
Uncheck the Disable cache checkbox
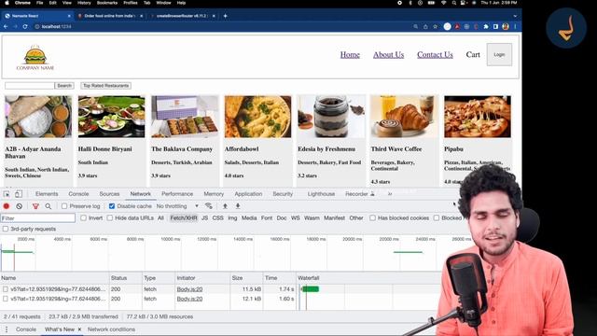[x=112, y=206]
